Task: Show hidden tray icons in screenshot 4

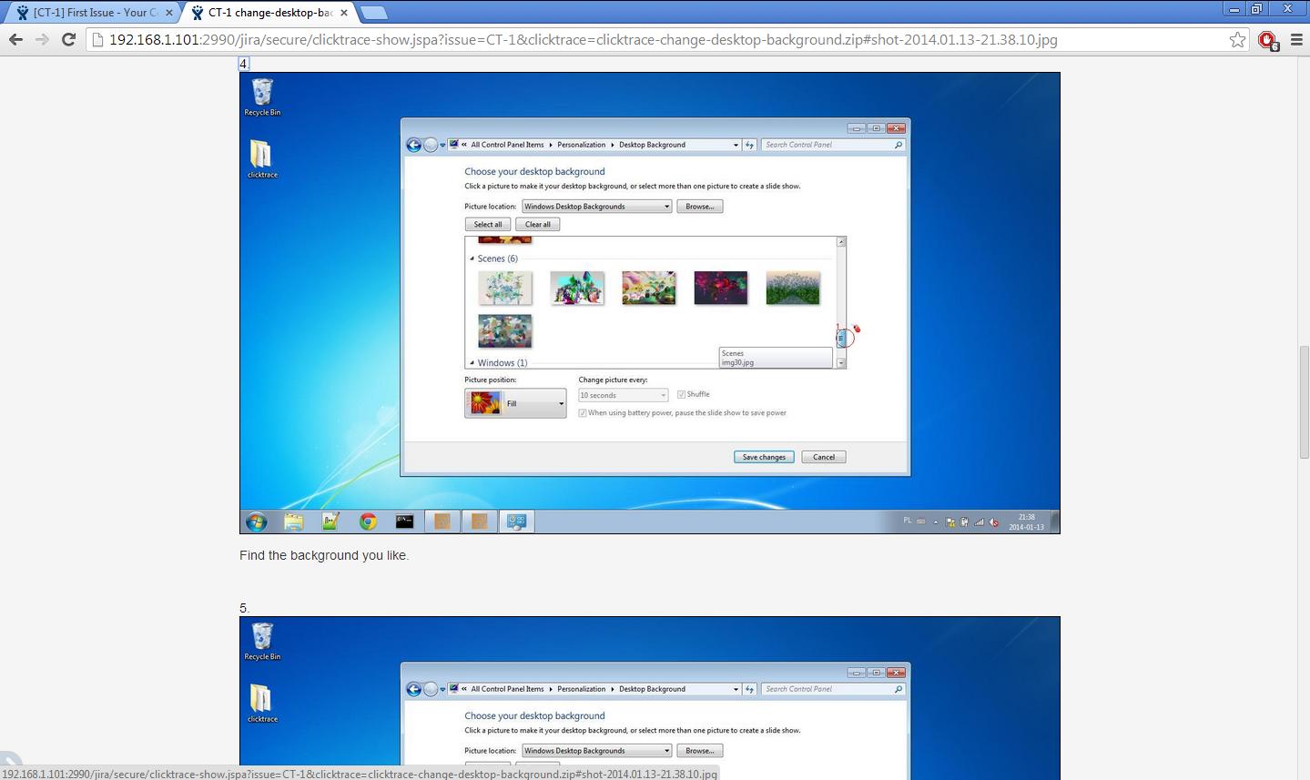Action: [x=936, y=522]
